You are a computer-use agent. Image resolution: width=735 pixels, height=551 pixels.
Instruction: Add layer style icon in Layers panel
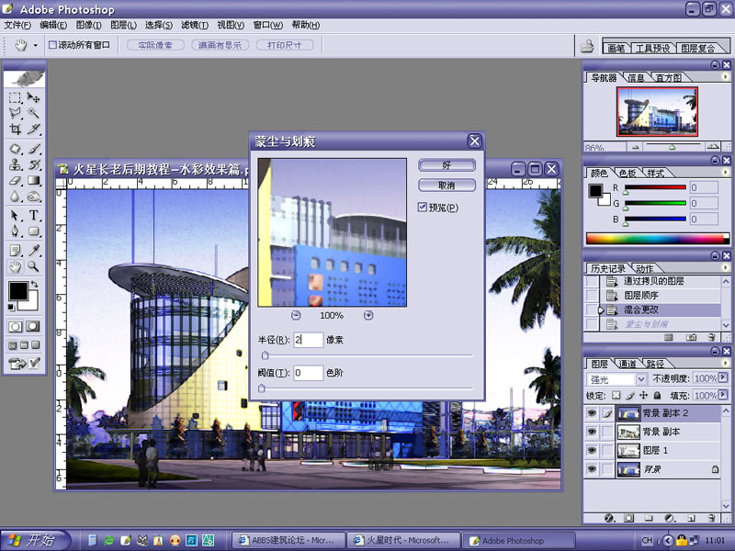[x=609, y=518]
